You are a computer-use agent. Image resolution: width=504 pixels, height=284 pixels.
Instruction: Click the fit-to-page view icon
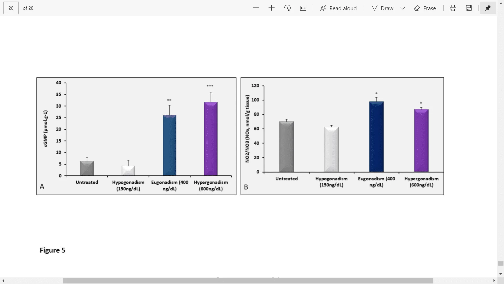click(x=303, y=8)
